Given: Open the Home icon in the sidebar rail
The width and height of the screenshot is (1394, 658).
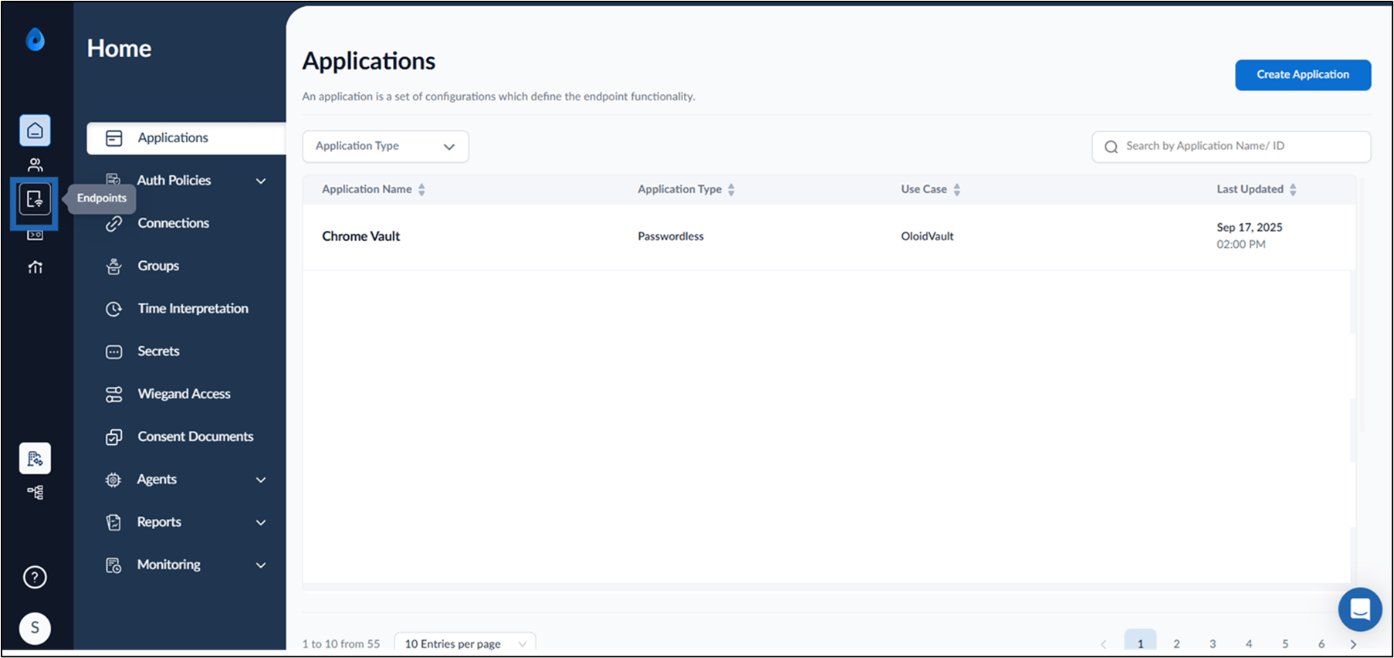Looking at the screenshot, I should point(35,131).
